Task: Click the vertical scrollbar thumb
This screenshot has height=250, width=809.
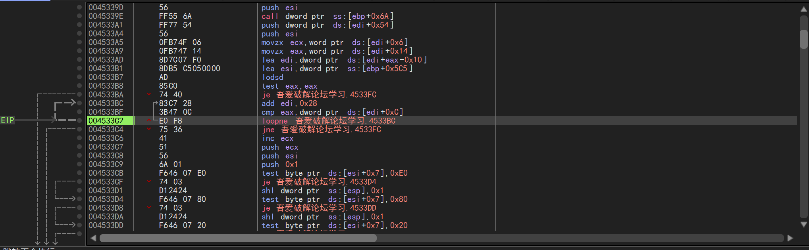Action: coord(803,39)
